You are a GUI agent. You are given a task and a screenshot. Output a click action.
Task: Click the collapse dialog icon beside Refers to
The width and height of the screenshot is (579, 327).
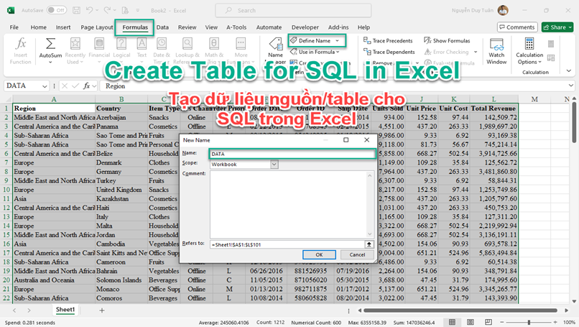coord(369,244)
